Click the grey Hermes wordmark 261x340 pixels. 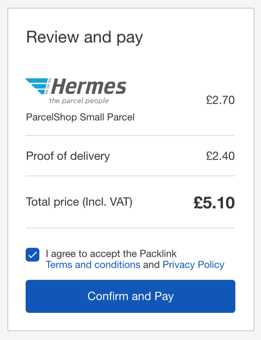[x=89, y=87]
